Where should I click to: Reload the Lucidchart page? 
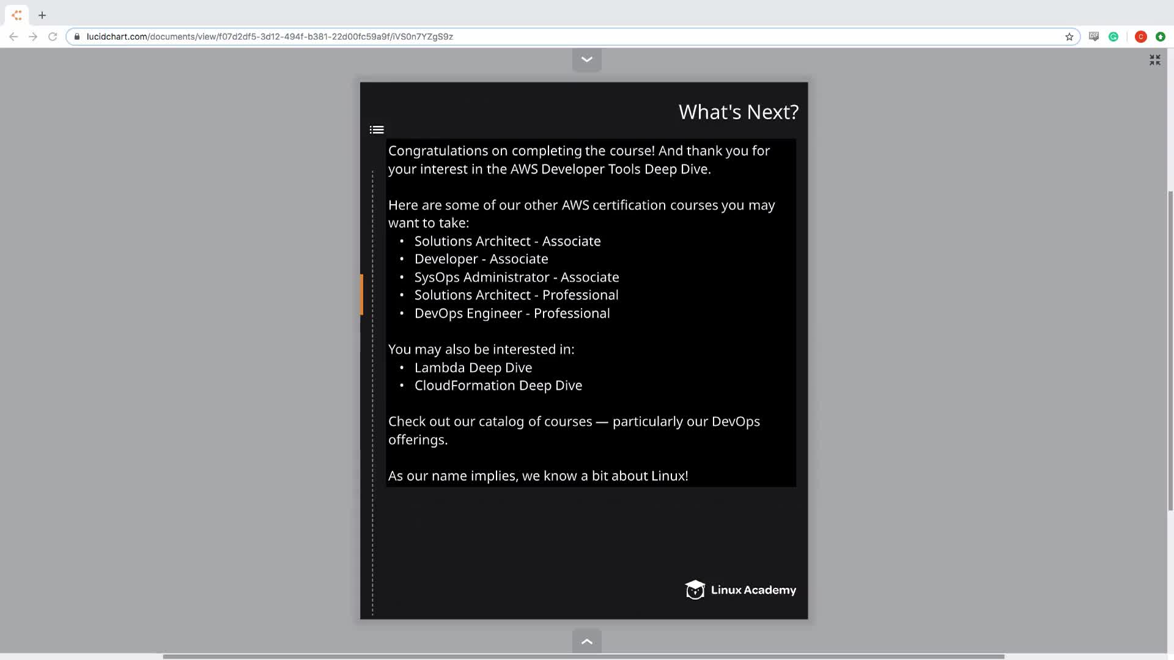[53, 37]
